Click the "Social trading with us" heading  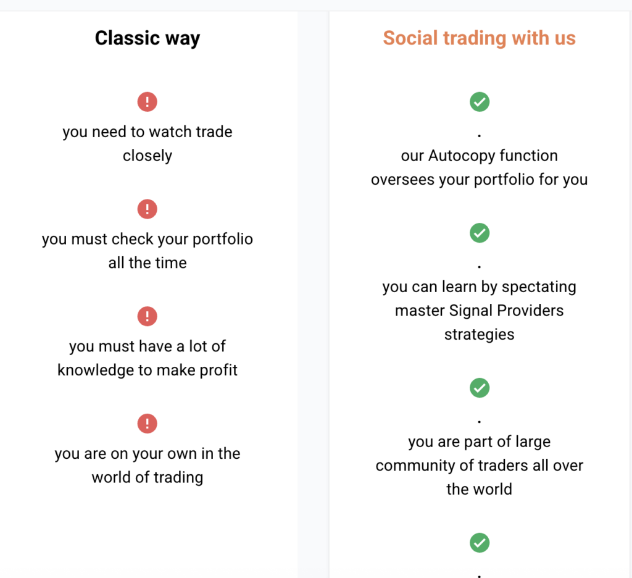point(479,38)
